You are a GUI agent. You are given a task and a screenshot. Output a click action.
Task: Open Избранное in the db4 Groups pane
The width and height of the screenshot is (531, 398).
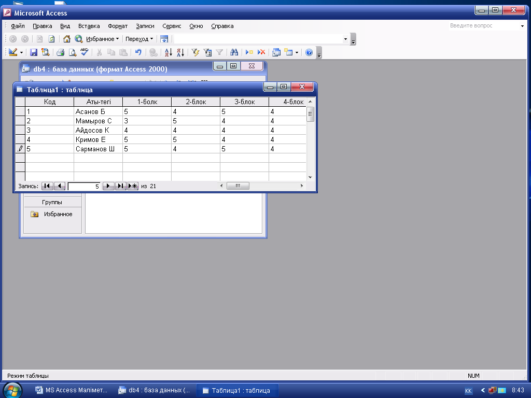pyautogui.click(x=51, y=214)
